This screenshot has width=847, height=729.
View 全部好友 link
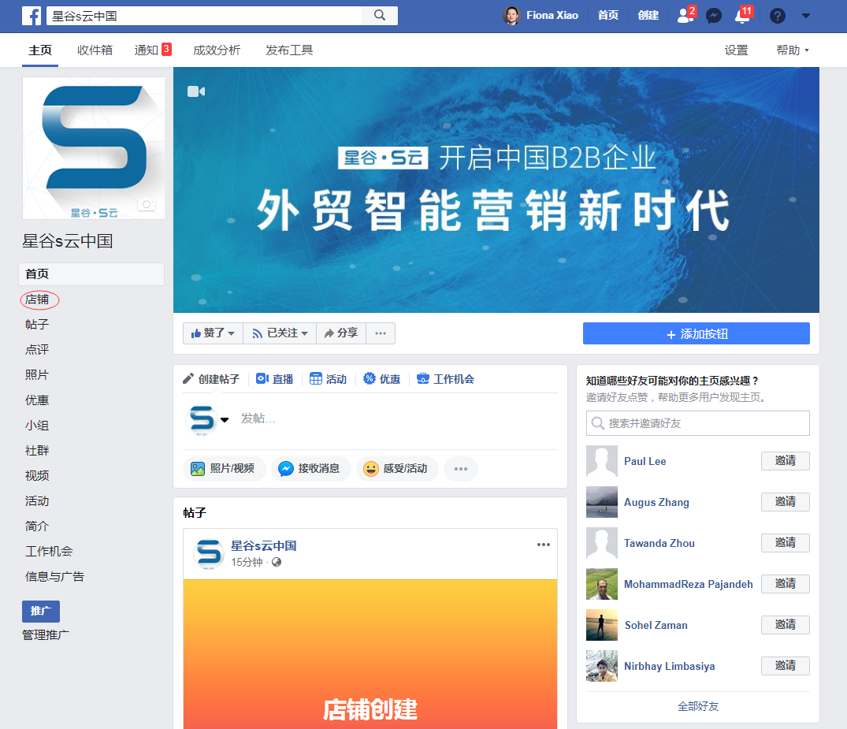click(x=697, y=706)
